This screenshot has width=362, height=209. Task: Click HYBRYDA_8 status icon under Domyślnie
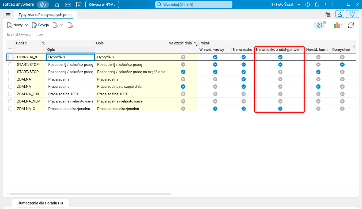342,57
